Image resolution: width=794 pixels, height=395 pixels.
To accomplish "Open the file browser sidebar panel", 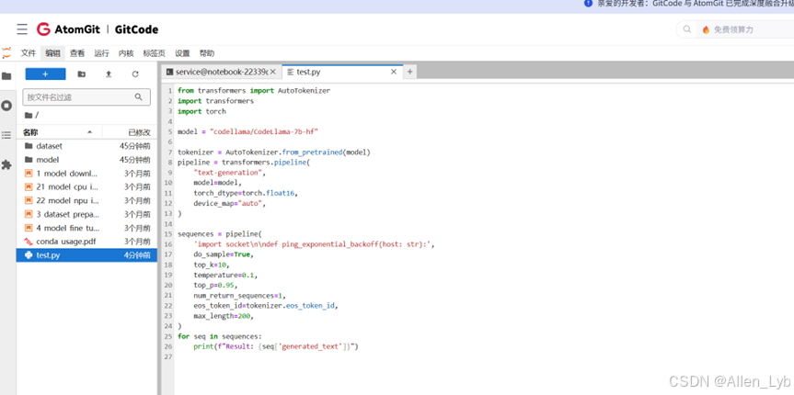I will click(x=6, y=76).
